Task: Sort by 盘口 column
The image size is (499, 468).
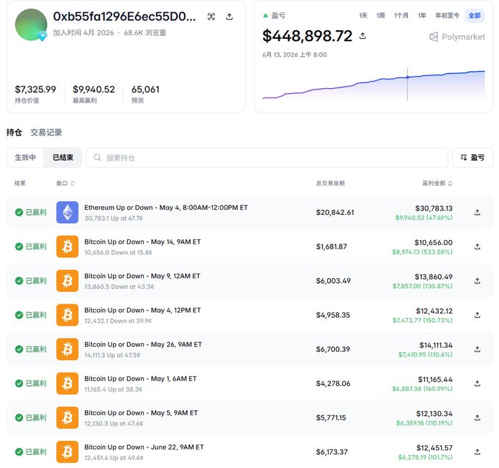Action: [65, 183]
